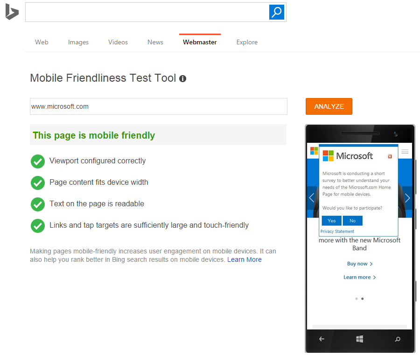Select the first carousel pagination dot
Image resolution: width=420 pixels, height=357 pixels.
tap(357, 299)
